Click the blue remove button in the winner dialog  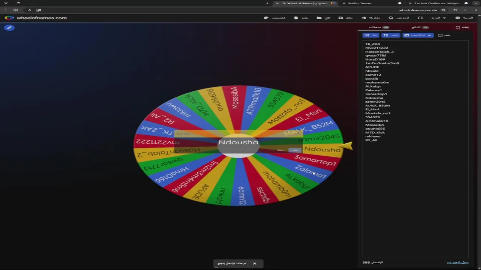(295, 150)
